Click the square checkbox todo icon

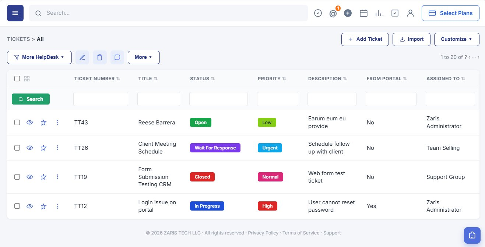click(x=395, y=13)
